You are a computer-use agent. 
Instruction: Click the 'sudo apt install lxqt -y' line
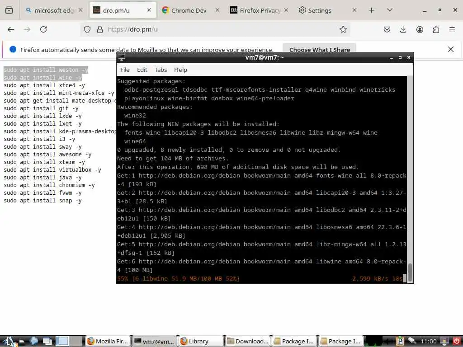tap(43, 124)
